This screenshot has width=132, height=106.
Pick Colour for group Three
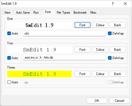click(100, 74)
